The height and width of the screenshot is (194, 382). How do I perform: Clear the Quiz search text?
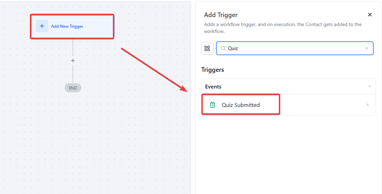click(367, 48)
